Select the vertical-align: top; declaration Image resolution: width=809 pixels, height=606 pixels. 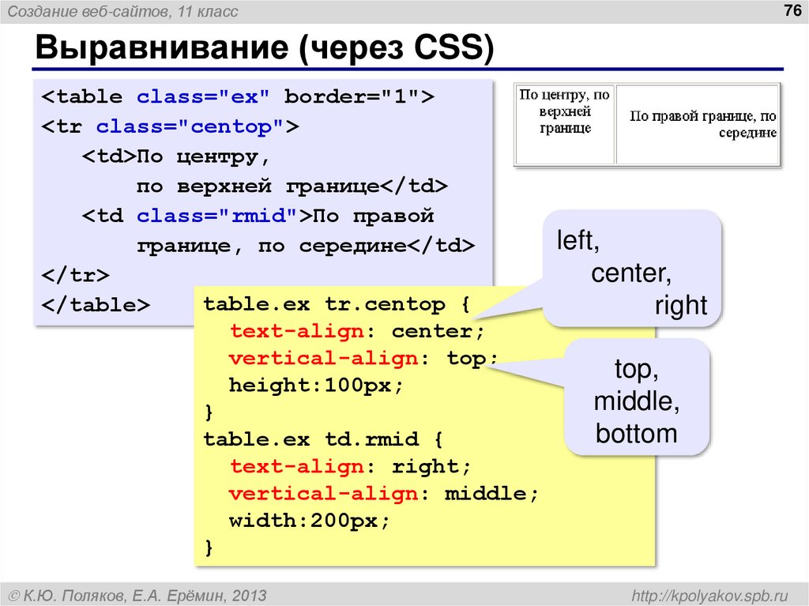pyautogui.click(x=356, y=358)
